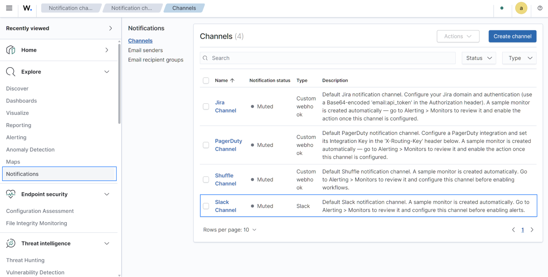Open the PagerDuty Channel link
Screen dimensions: 548x277
[228, 145]
